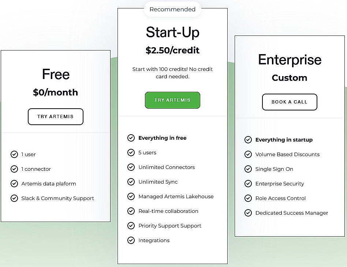Click the checkmark icon beside 1 user
Image resolution: width=347 pixels, height=267 pixels.
pyautogui.click(x=14, y=154)
